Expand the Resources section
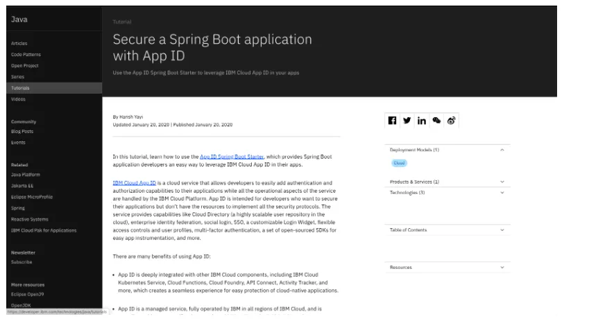 502,267
